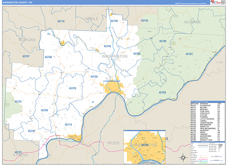The image size is (227, 165).
Task: Click the ATHENS county label
Action: pos(20,155)
